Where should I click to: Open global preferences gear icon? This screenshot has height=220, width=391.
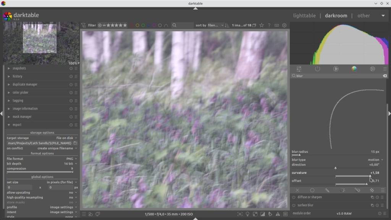[x=284, y=26]
